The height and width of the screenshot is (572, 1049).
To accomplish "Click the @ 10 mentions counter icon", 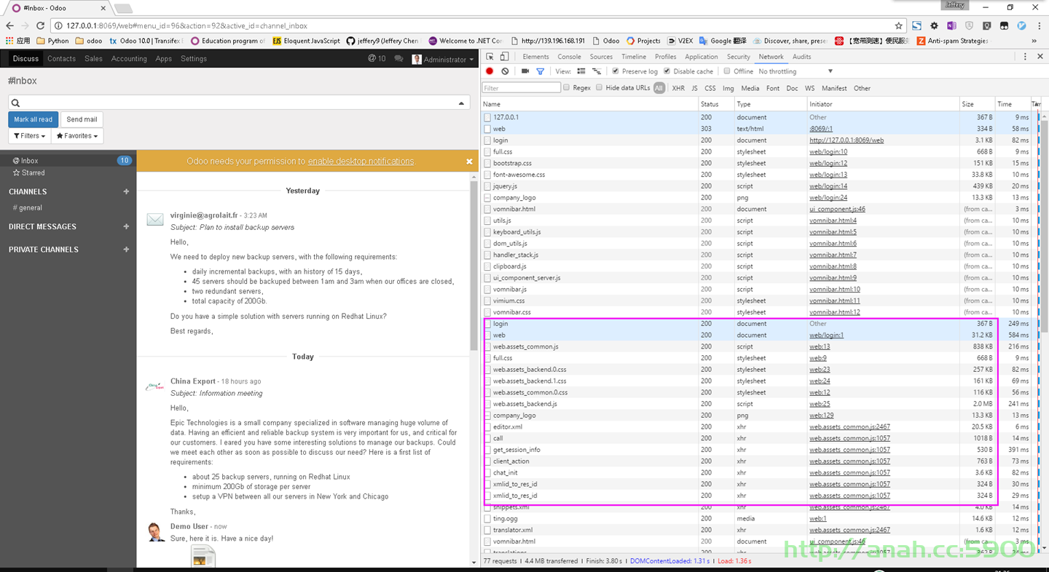I will (377, 59).
